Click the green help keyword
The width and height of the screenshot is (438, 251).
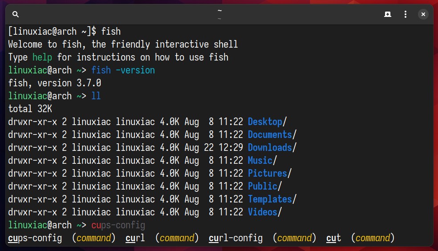tap(42, 57)
